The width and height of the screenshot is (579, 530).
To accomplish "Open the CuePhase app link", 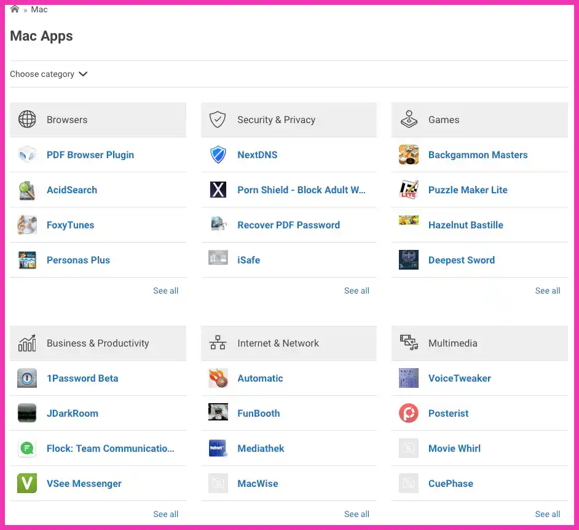I will coord(451,483).
